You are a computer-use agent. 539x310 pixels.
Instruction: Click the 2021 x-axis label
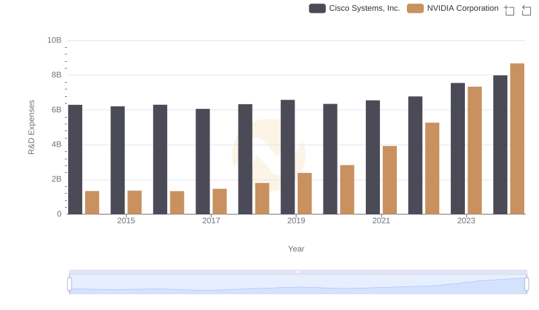pos(381,221)
